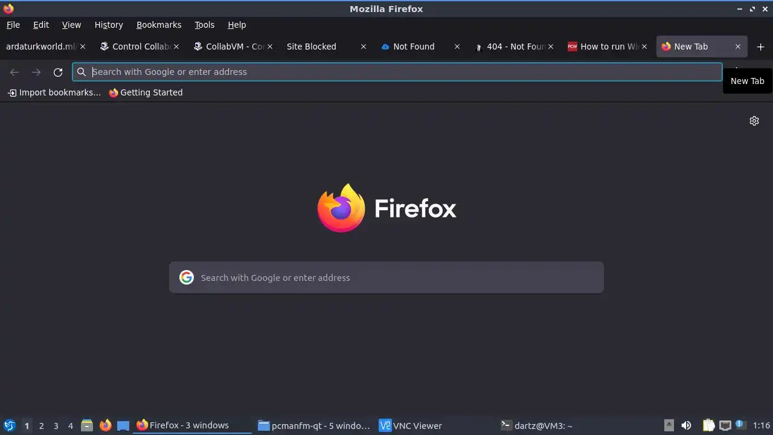Open the Edit menu
The height and width of the screenshot is (435, 773).
[41, 25]
